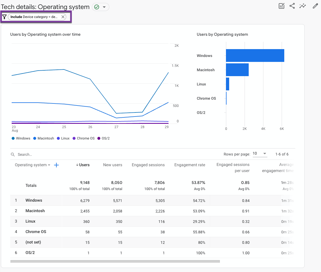
Task: Select the Linux row label
Action: [30, 221]
